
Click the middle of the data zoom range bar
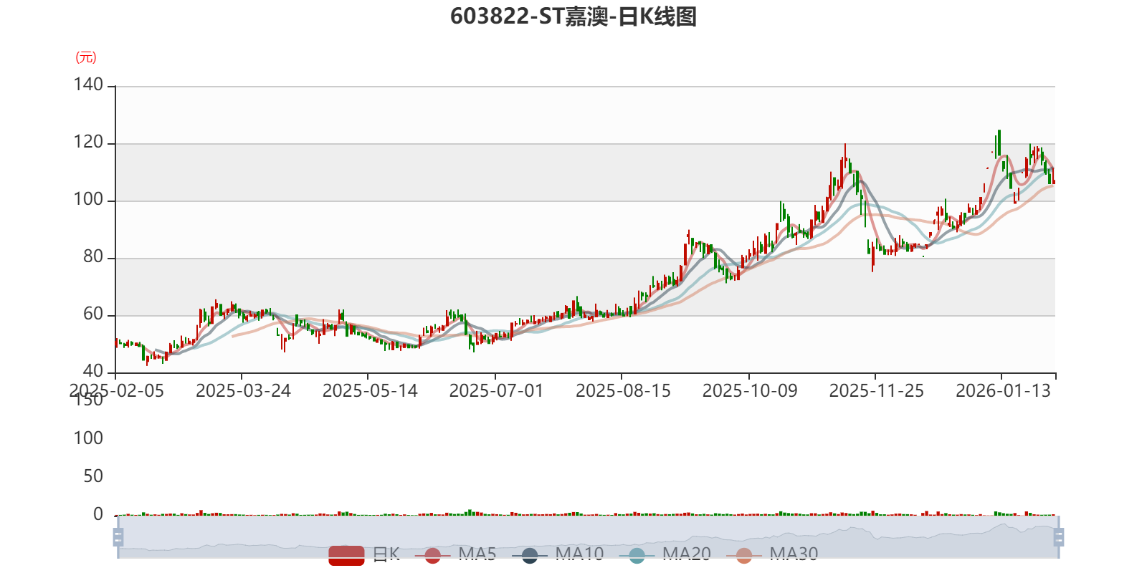[x=589, y=536]
